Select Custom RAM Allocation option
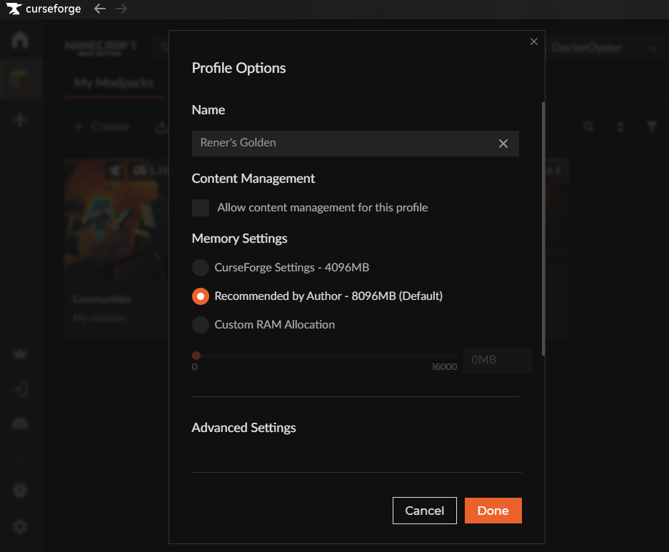This screenshot has height=552, width=669. pos(201,325)
